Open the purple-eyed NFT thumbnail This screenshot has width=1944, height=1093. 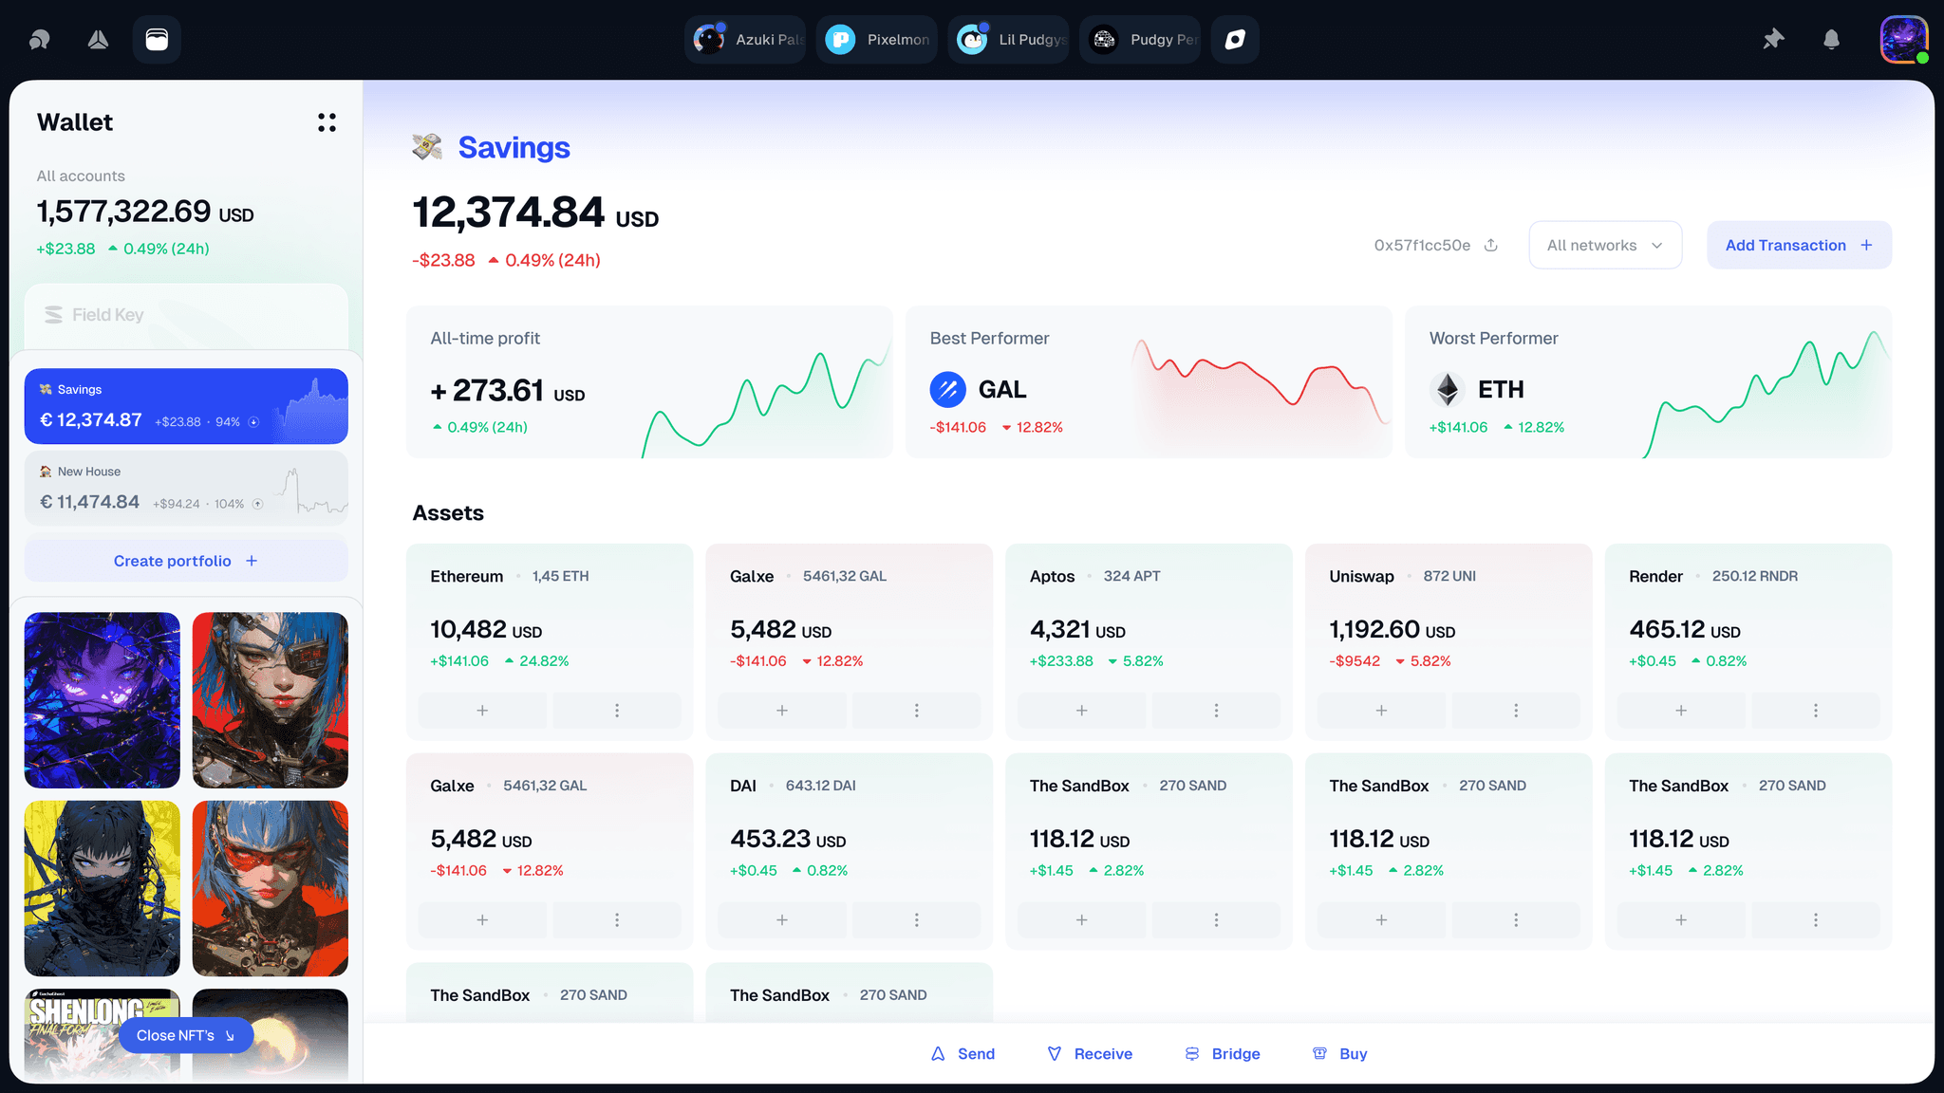point(103,700)
